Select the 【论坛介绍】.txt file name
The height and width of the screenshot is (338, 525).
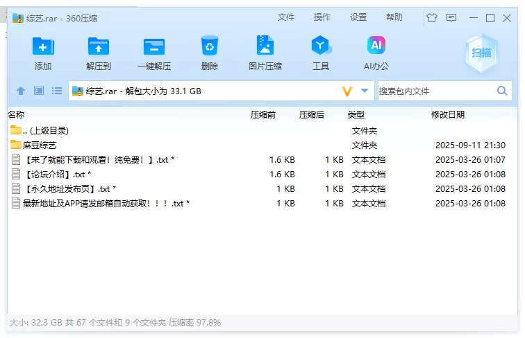[57, 175]
